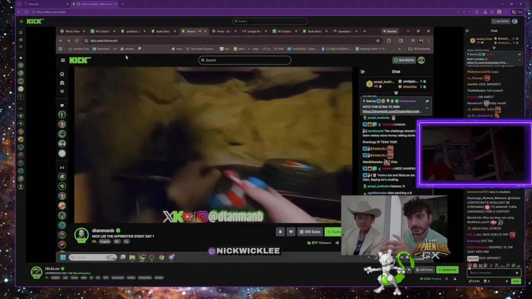532x299 pixels.
Task: Click the green Subscribe button for NickLee
Action: tap(447, 270)
